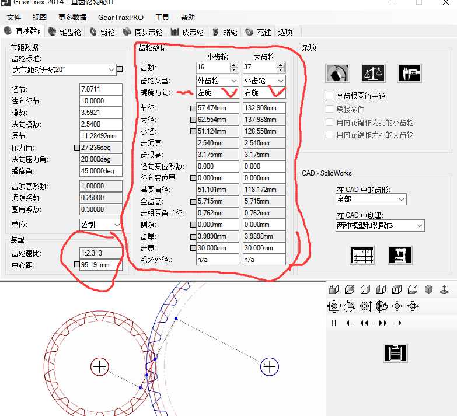The width and height of the screenshot is (457, 416).
Task: Click the create in CAD machine icon
Action: 400,255
